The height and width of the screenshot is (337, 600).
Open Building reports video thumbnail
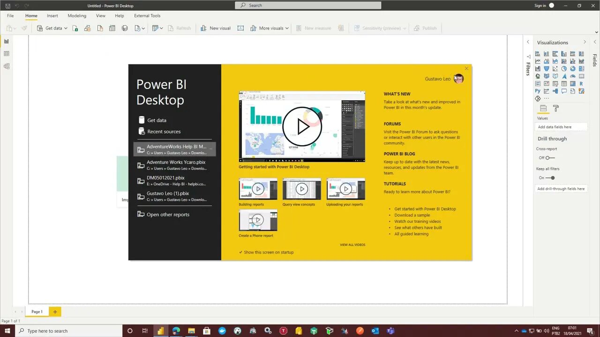tap(258, 189)
